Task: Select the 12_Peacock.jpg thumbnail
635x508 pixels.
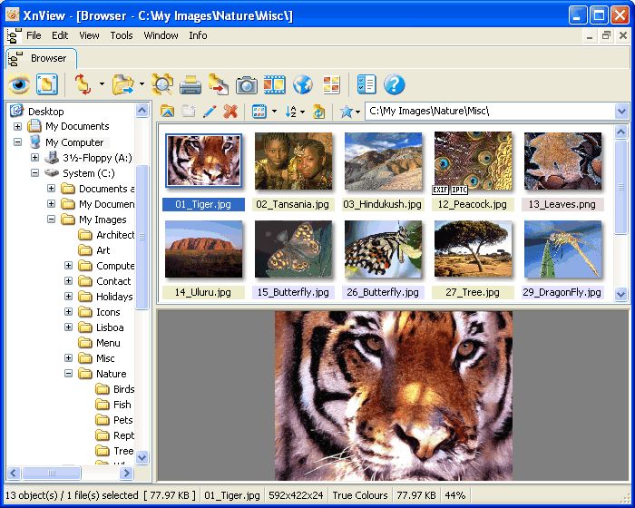Action: [x=473, y=161]
